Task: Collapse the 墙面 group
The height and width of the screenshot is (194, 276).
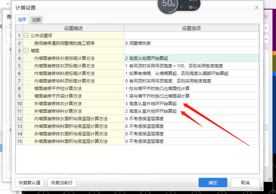Action: click(x=26, y=51)
